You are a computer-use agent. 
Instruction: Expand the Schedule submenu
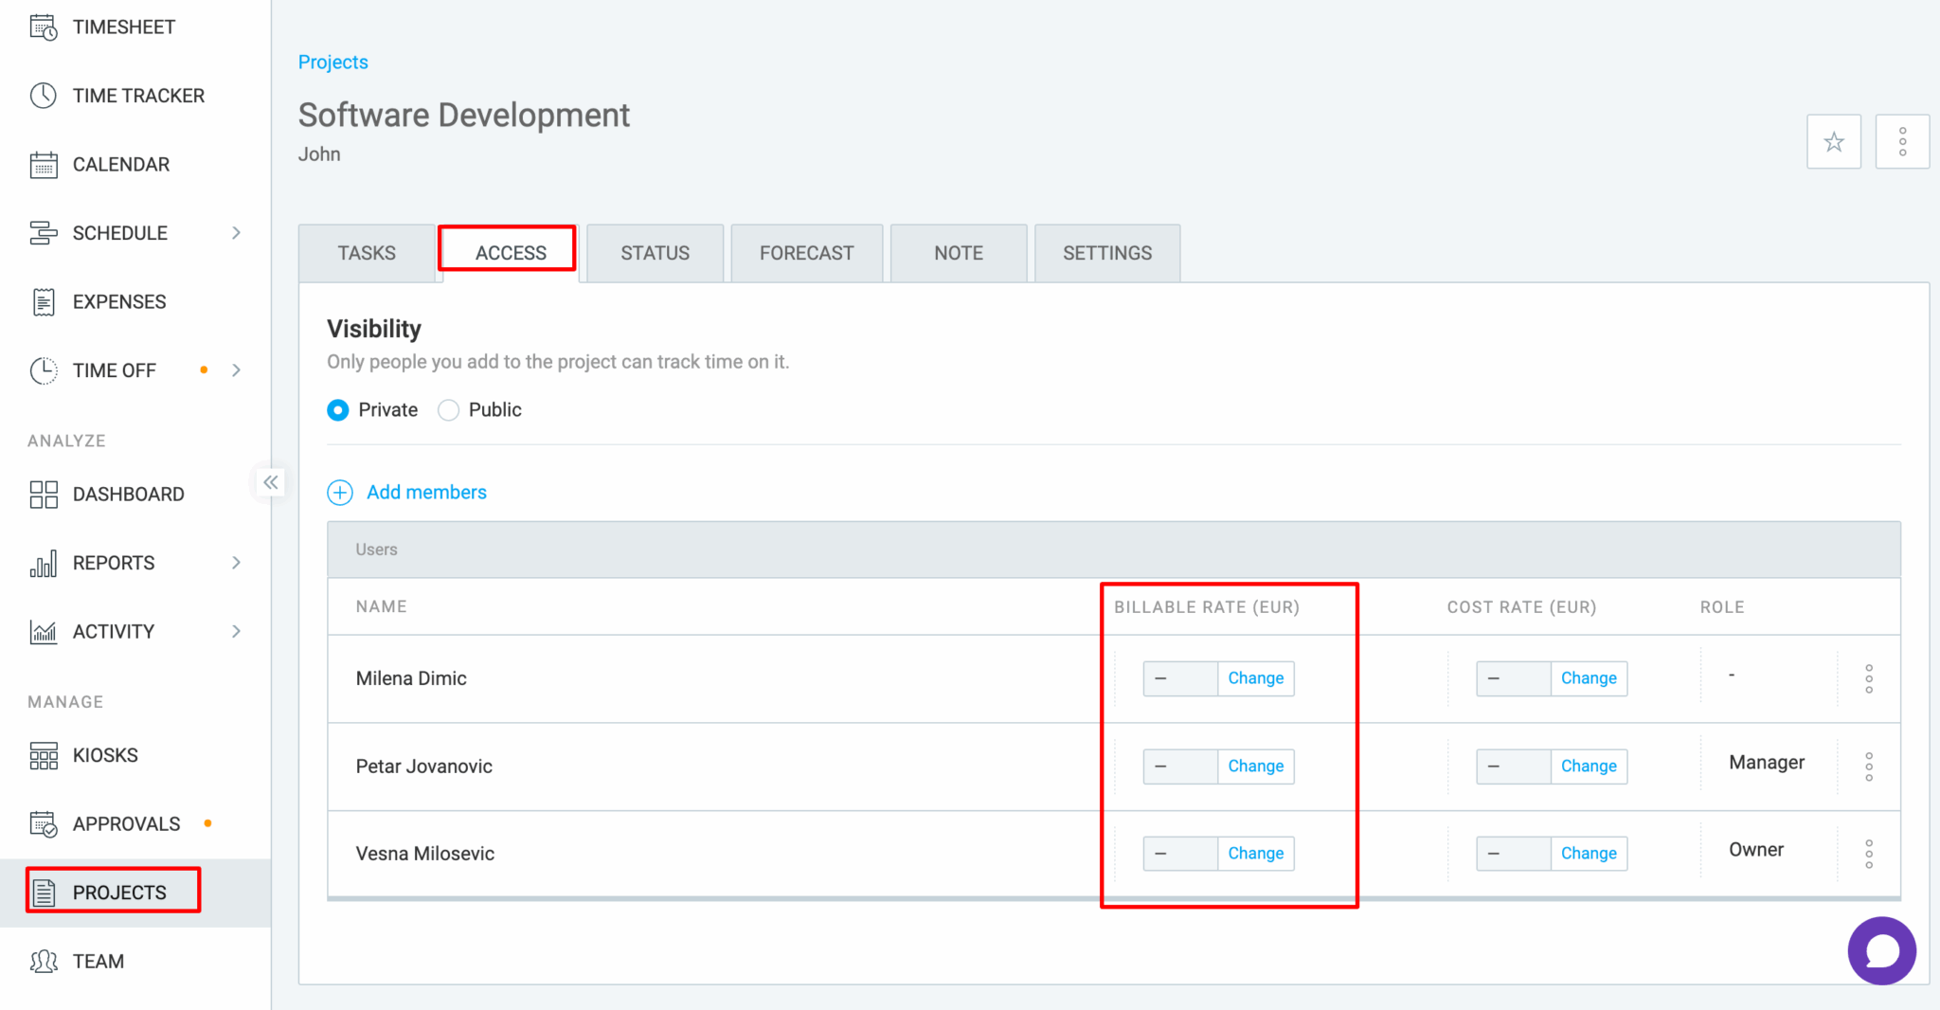pos(236,232)
